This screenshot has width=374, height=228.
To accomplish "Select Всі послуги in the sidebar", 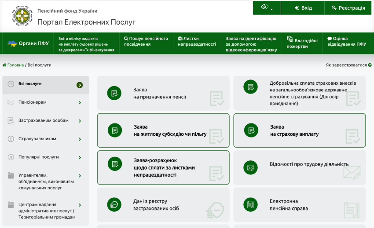I will [x=46, y=85].
